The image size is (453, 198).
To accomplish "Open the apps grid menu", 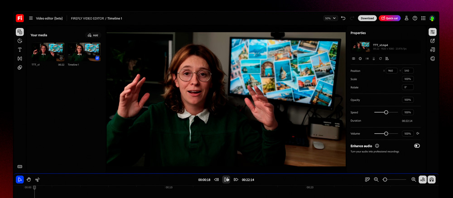I will (423, 18).
